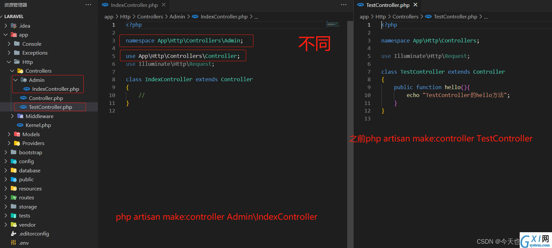This screenshot has width=552, height=248.
Task: Open the .env file
Action: [x=24, y=243]
